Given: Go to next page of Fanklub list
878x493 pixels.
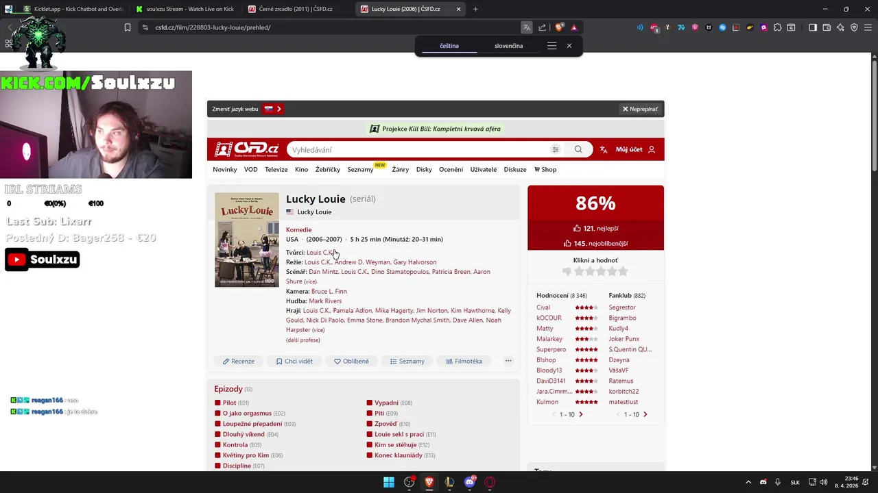Looking at the screenshot, I should tap(645, 414).
